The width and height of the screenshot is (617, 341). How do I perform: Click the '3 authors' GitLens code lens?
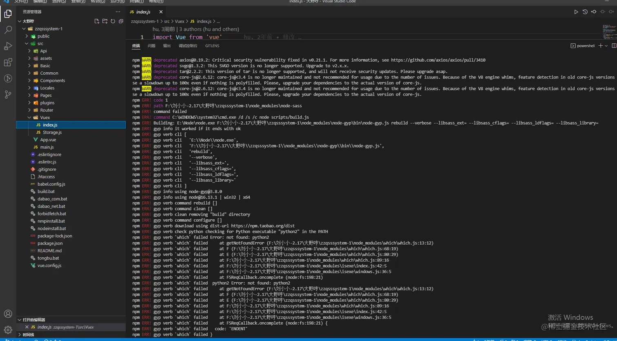[209, 29]
